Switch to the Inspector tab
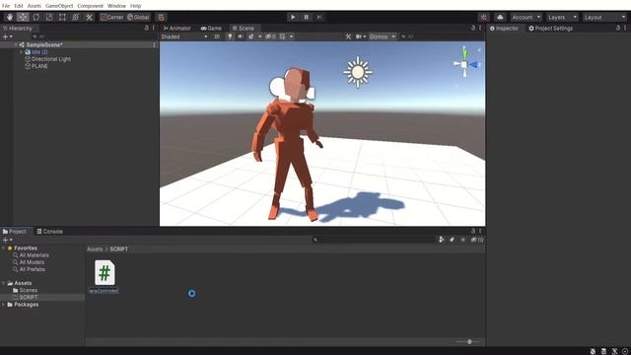The width and height of the screenshot is (631, 355). [504, 29]
